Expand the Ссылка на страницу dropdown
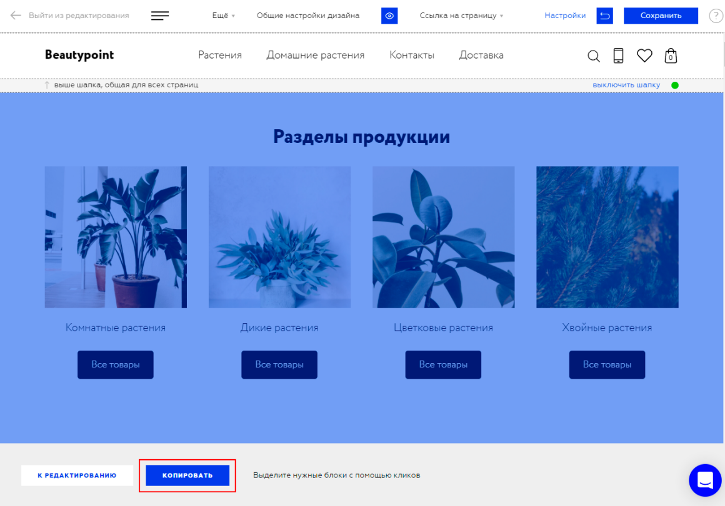 point(461,16)
